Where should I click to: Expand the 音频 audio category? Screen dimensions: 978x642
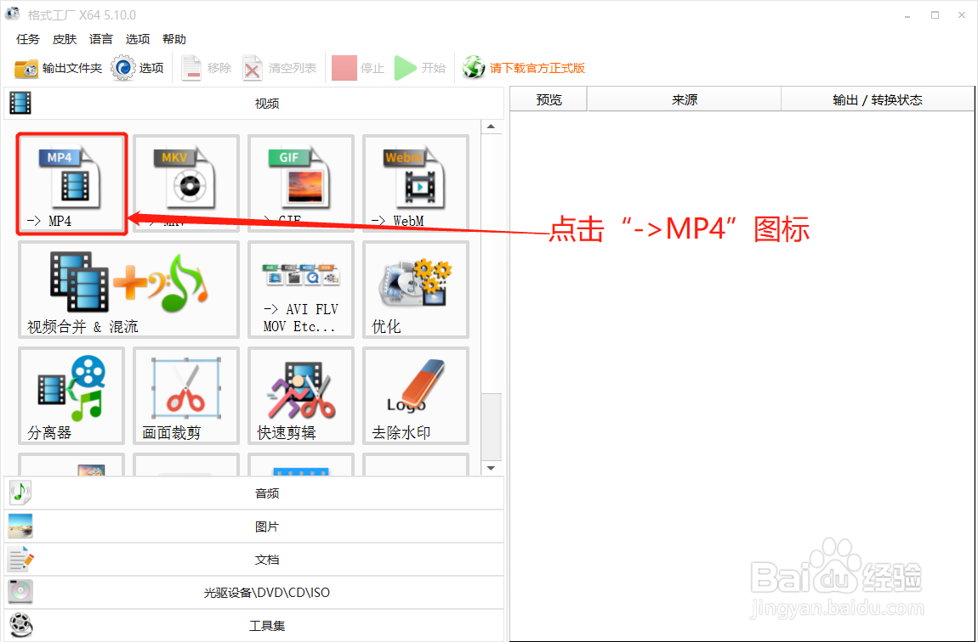click(266, 493)
